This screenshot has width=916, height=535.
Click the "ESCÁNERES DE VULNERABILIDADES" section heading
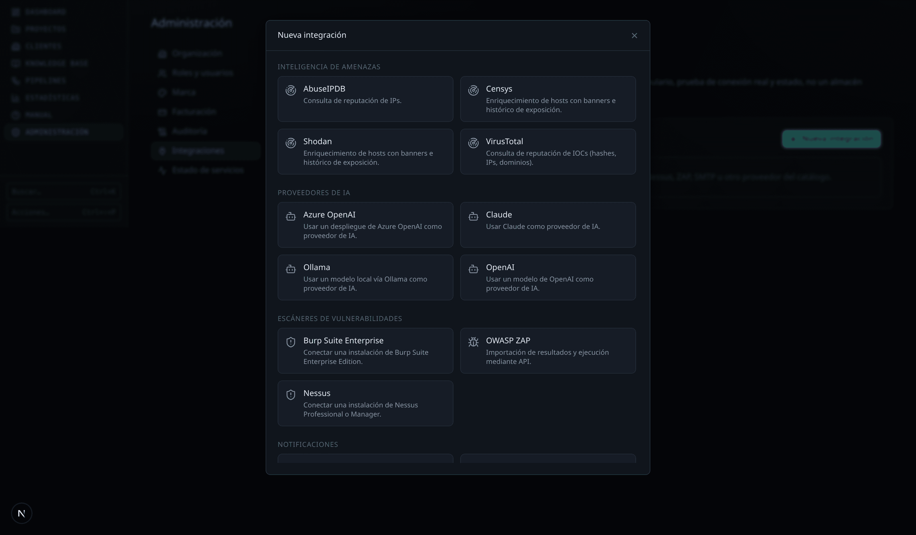pos(340,318)
